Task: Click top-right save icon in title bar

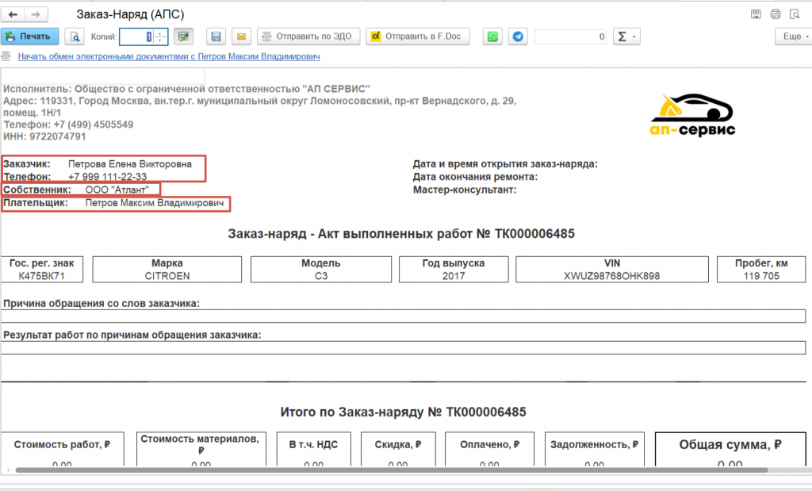Action: [x=756, y=14]
